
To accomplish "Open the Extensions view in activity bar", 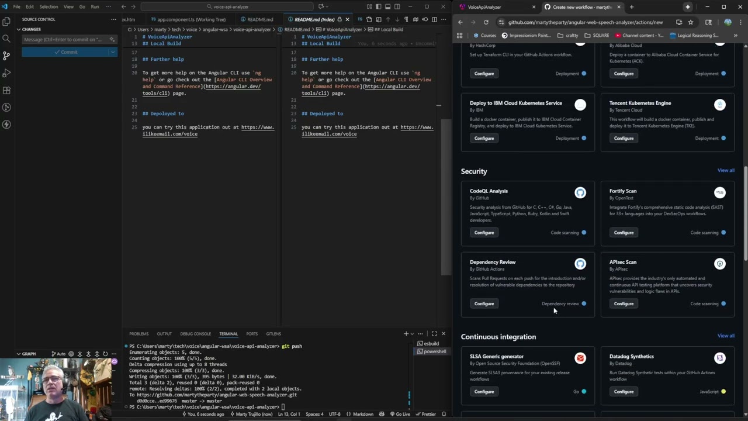I will (x=6, y=90).
